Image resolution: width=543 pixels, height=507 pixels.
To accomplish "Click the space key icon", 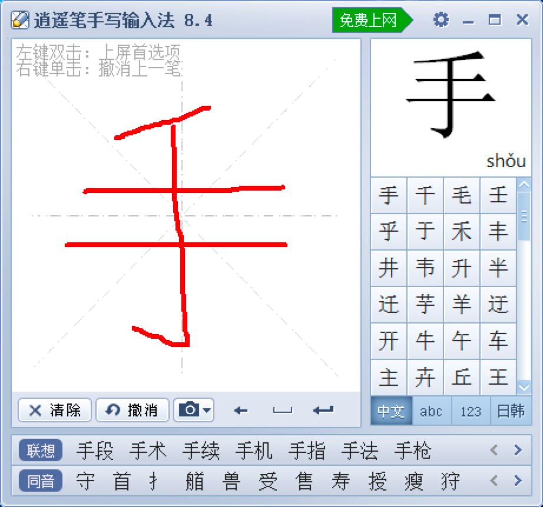I will click(x=282, y=411).
